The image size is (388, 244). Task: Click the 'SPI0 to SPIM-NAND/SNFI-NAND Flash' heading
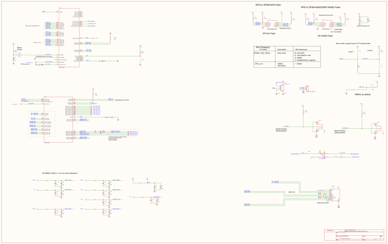[x=320, y=8]
